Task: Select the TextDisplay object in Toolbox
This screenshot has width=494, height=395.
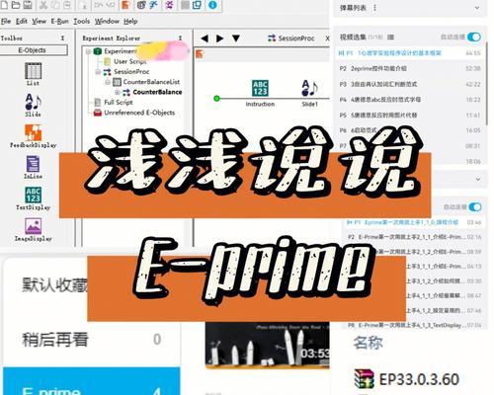Action: 33,198
